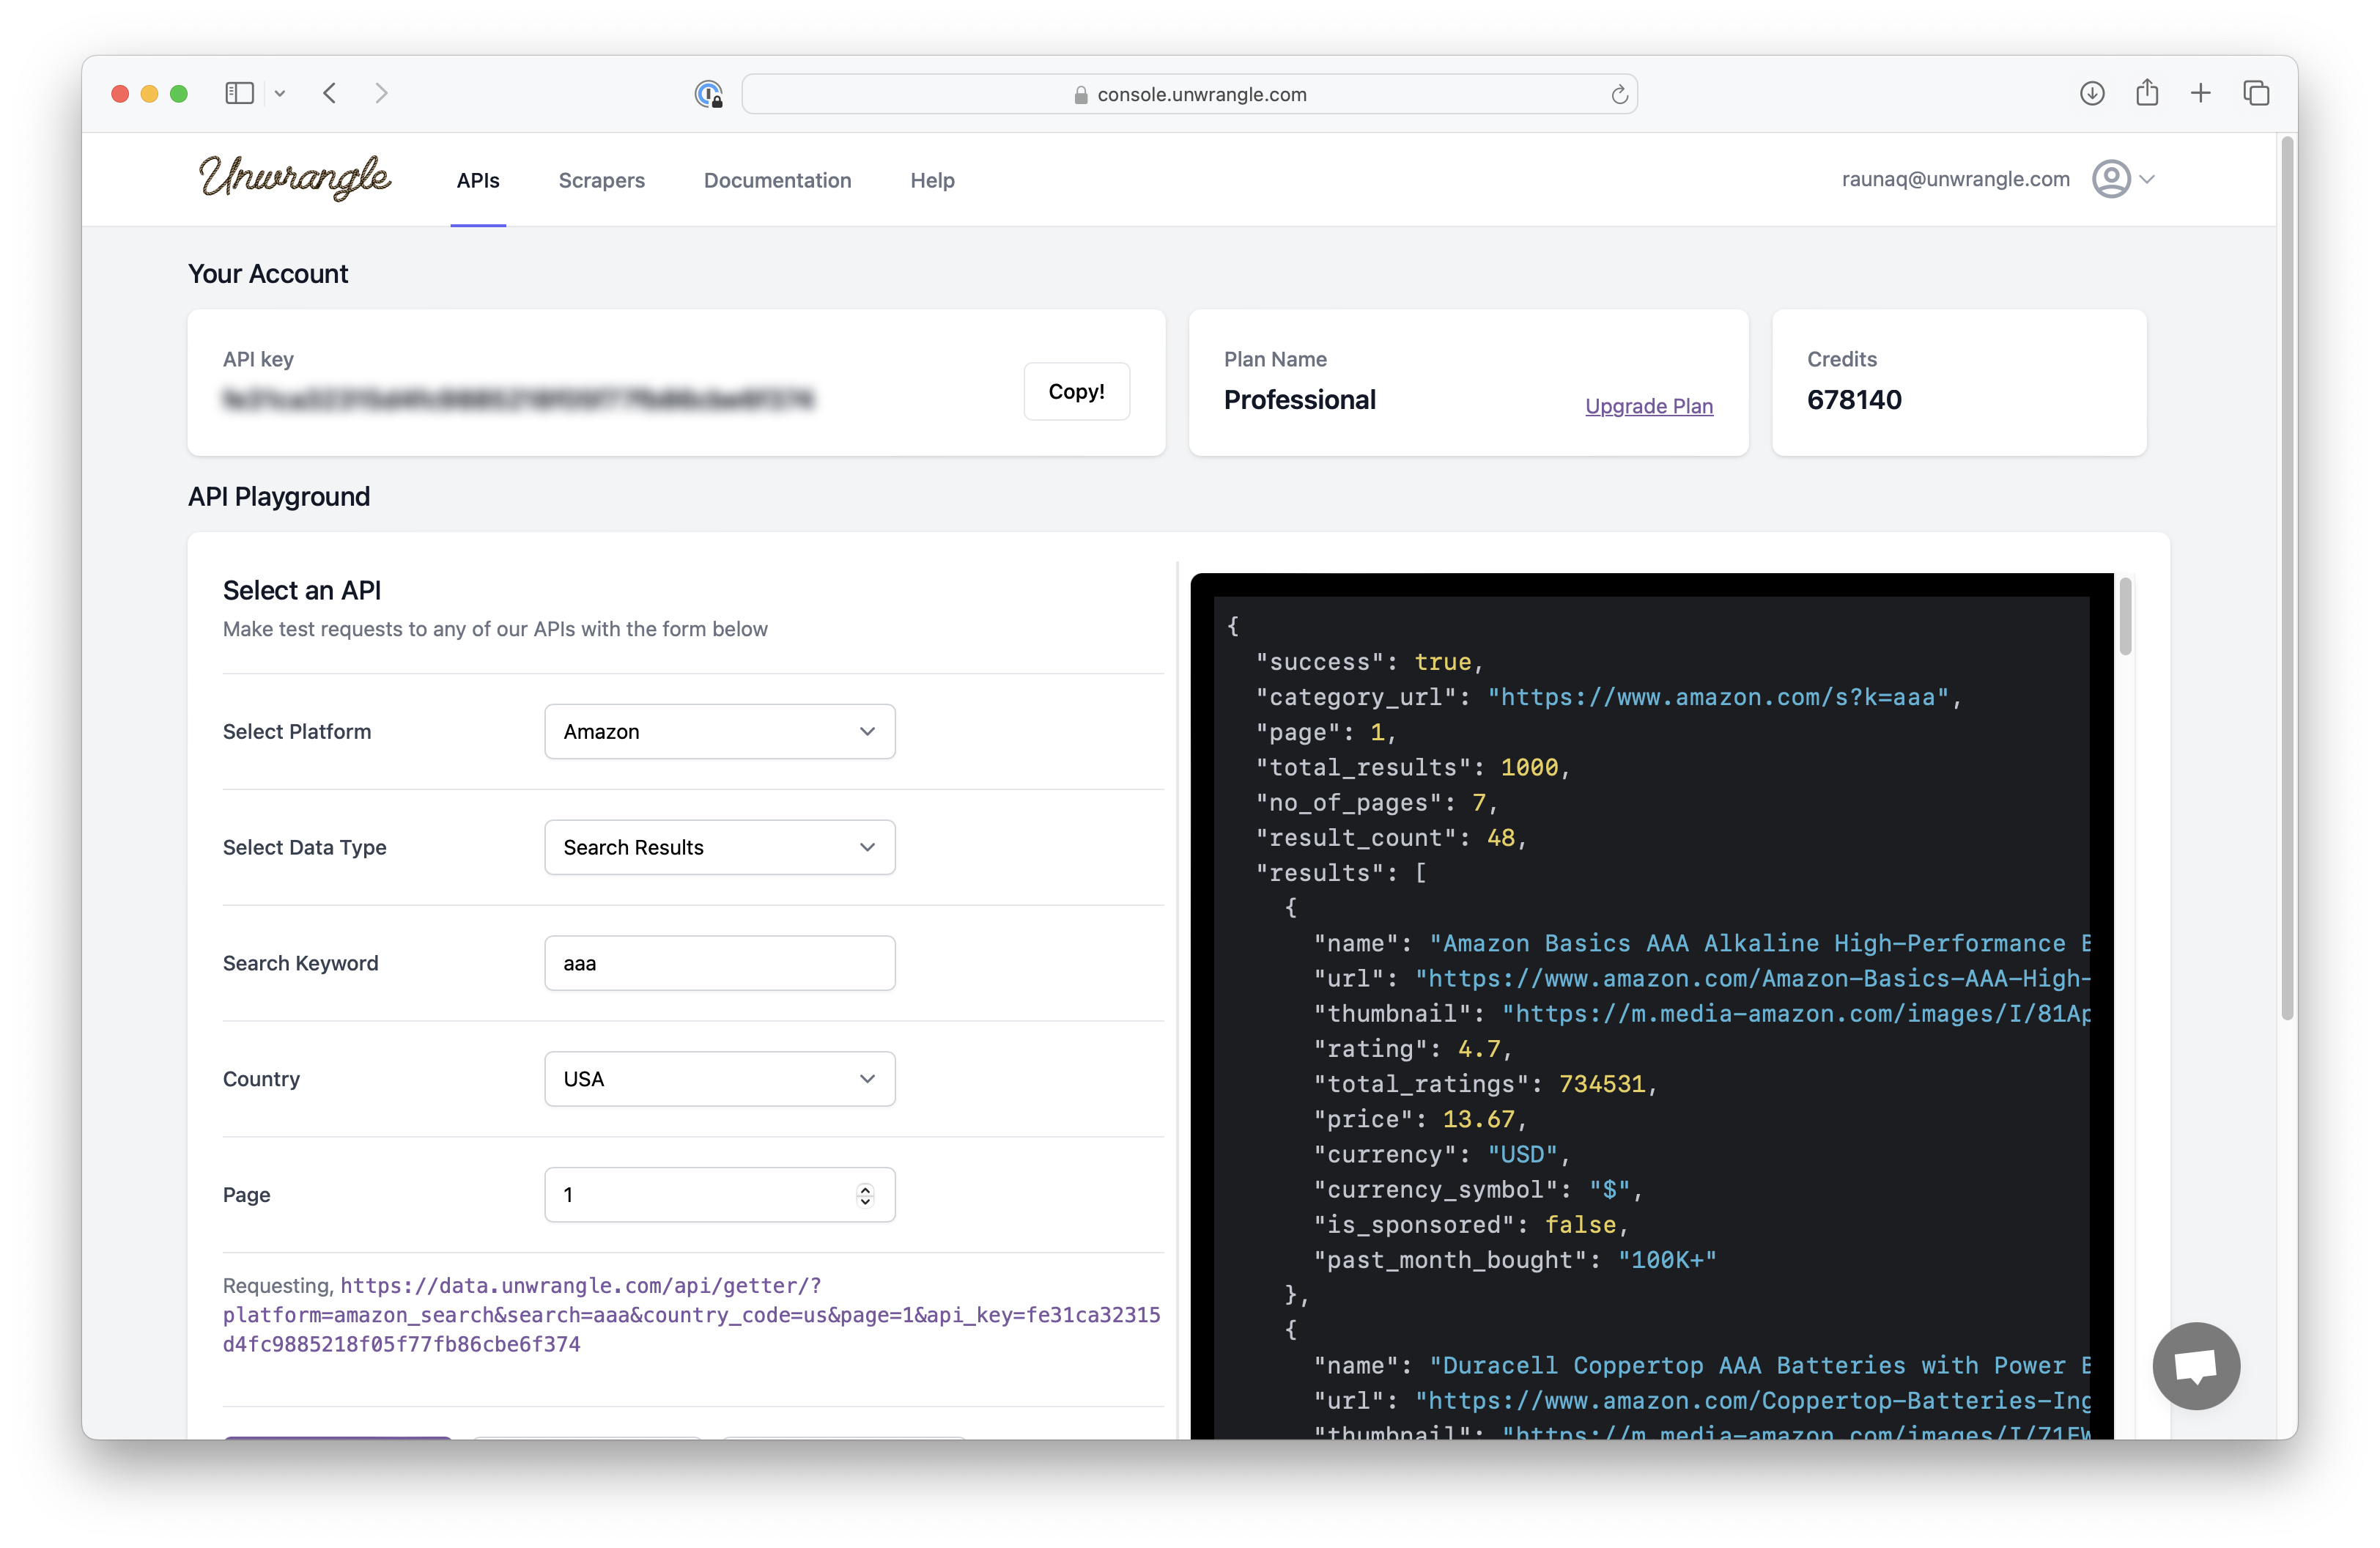Click the Duracell Coppertop name line
This screenshot has width=2380, height=1548.
pyautogui.click(x=1701, y=1365)
